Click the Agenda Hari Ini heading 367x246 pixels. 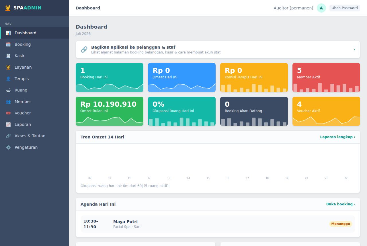[x=98, y=204]
